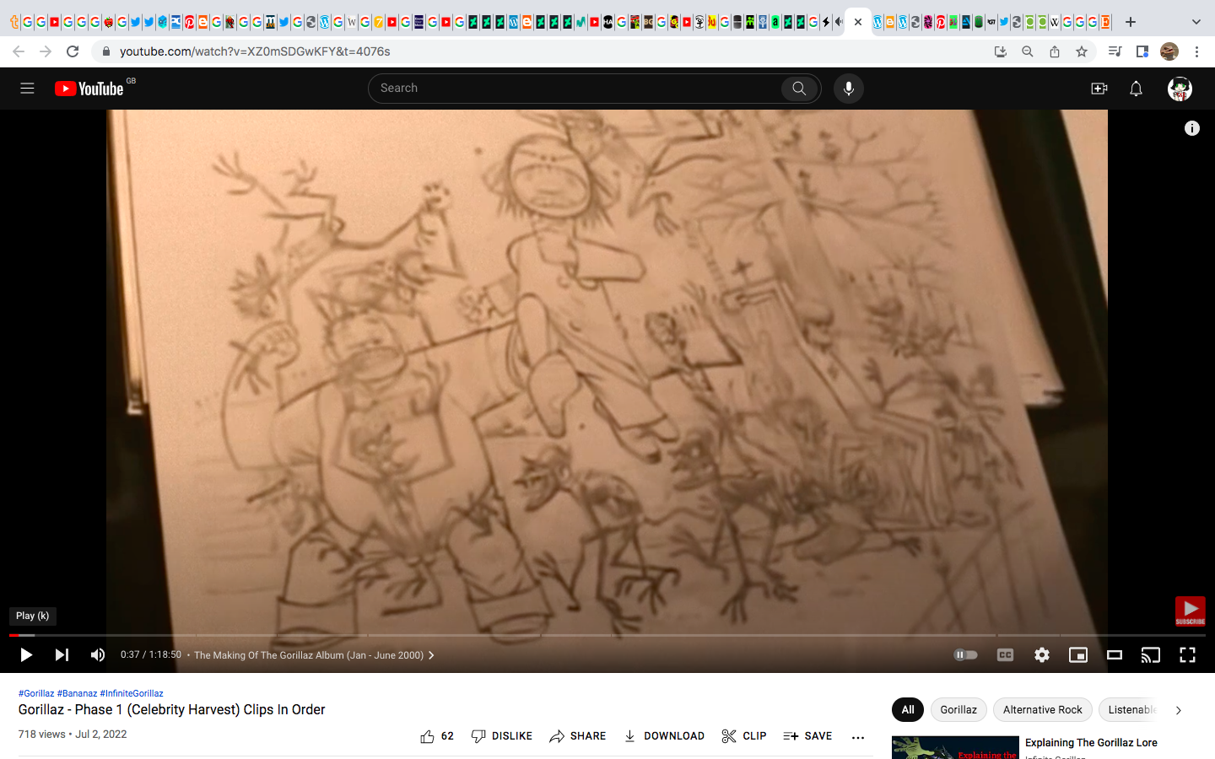The height and width of the screenshot is (759, 1215).
Task: Seek on the video progress bar
Action: pyautogui.click(x=607, y=635)
